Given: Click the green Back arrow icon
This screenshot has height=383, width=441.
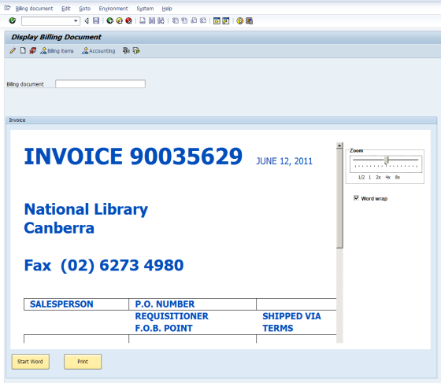Looking at the screenshot, I should point(109,20).
